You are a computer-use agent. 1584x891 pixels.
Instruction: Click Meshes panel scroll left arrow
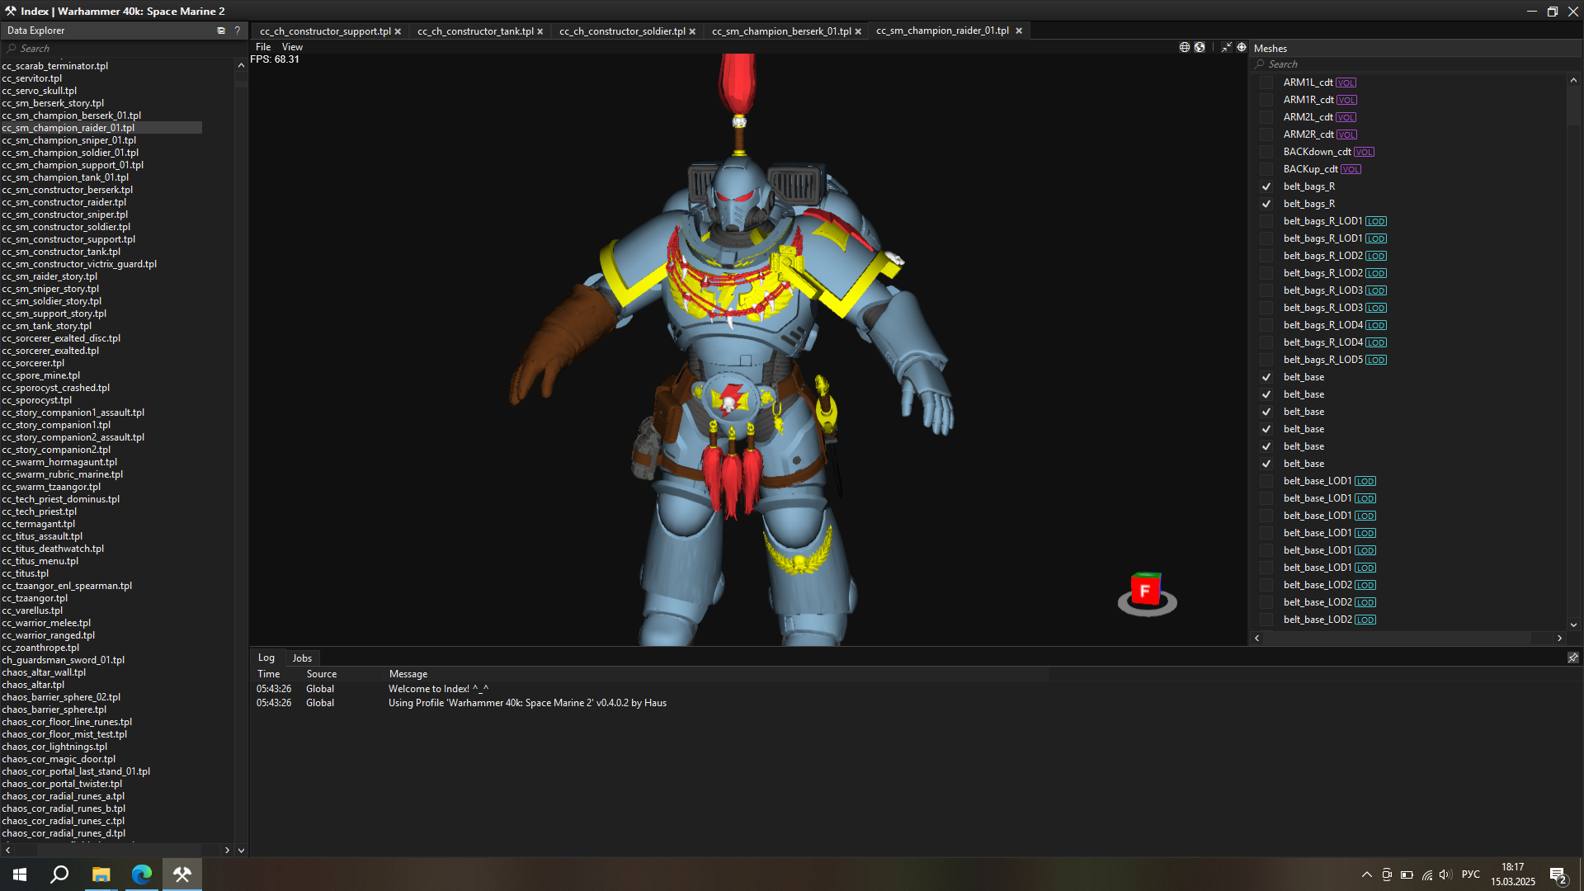(x=1257, y=638)
